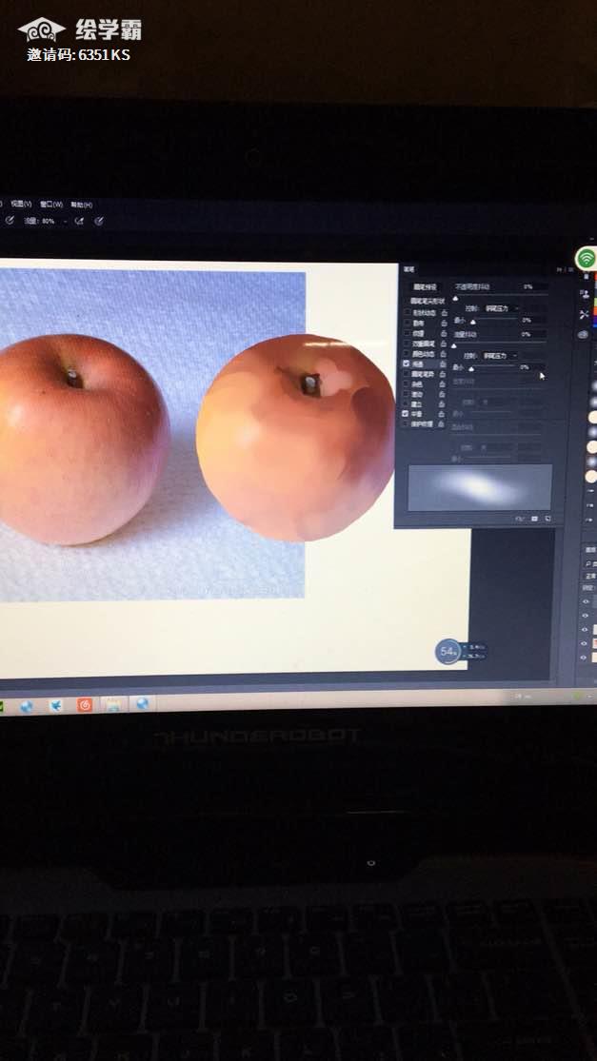Click the Opacity Jitter slider handle
Viewport: 597px width, 1061px height.
tap(455, 297)
